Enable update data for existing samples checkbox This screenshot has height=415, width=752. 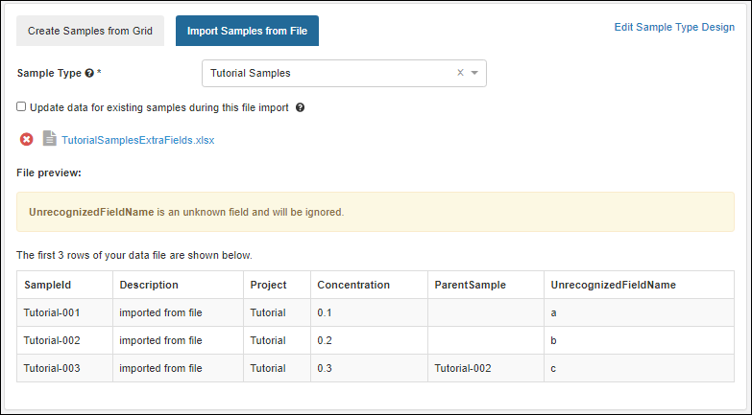tap(21, 107)
